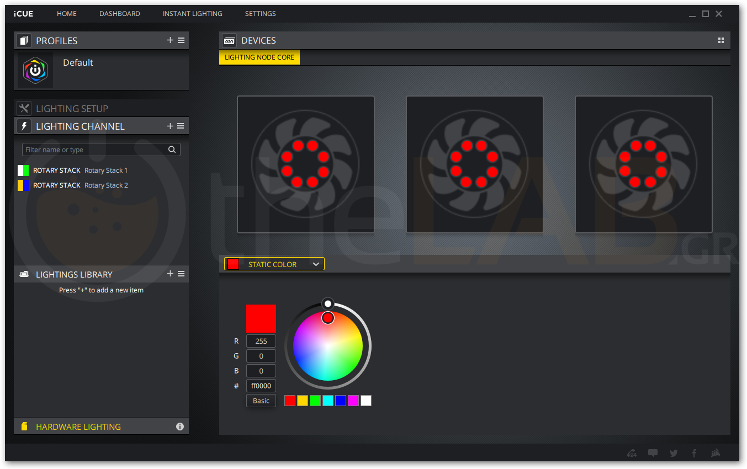This screenshot has height=469, width=747.
Task: Click the Lighting Channel lightning bolt icon
Action: pyautogui.click(x=24, y=126)
